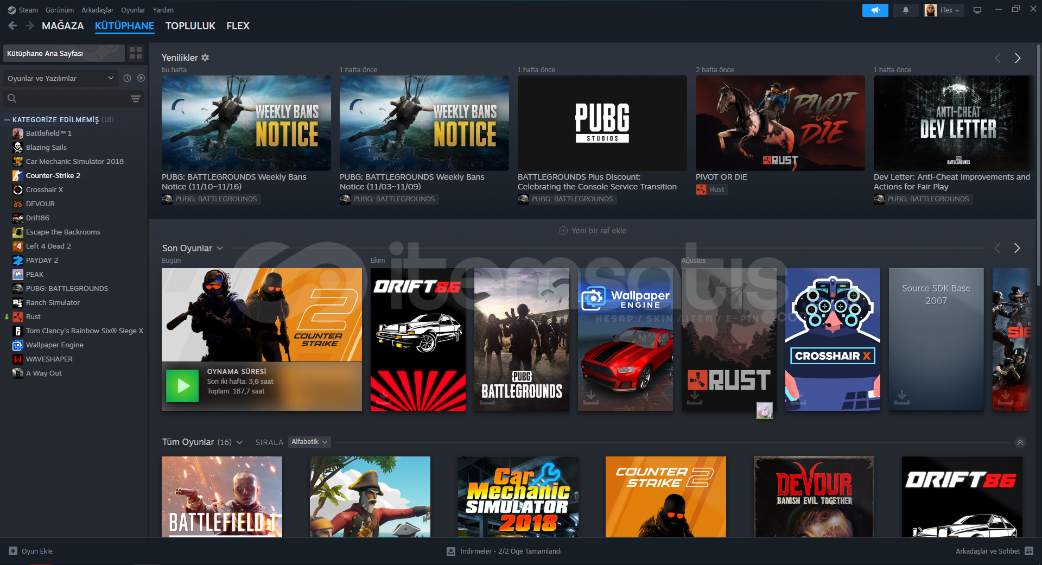Open the Crosshair X cover in Son Oyunlar
Viewport: 1042px width, 565px height.
pos(833,339)
